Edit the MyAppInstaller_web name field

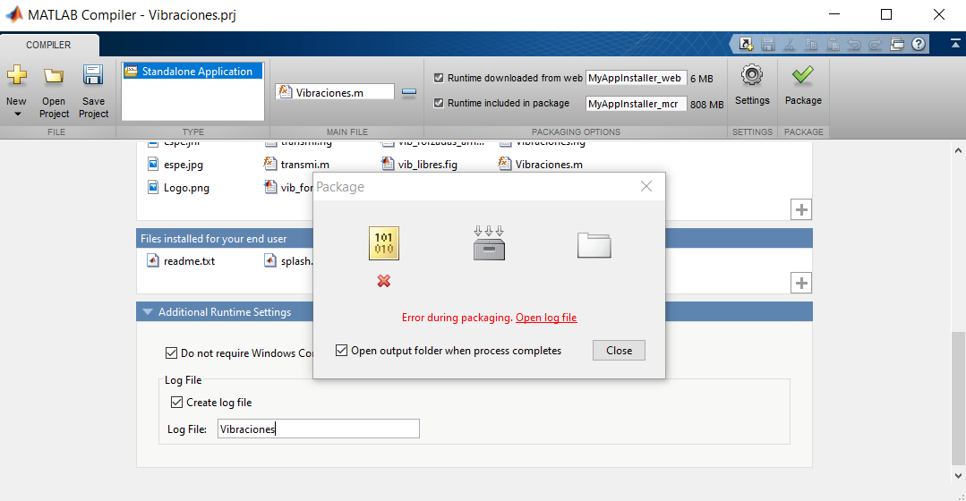[x=636, y=78]
